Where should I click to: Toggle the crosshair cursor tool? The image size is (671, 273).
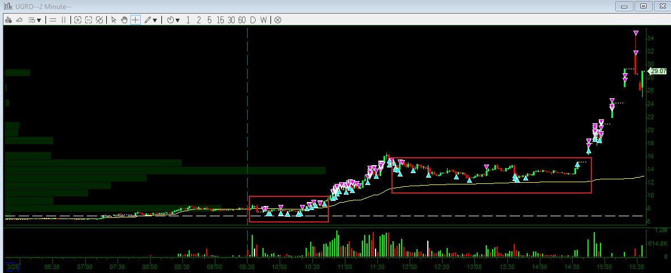pyautogui.click(x=135, y=20)
